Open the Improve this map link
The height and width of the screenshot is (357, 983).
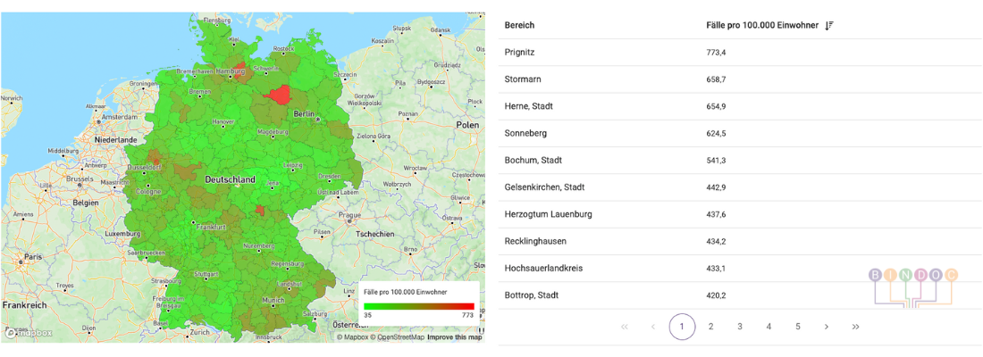tap(454, 337)
